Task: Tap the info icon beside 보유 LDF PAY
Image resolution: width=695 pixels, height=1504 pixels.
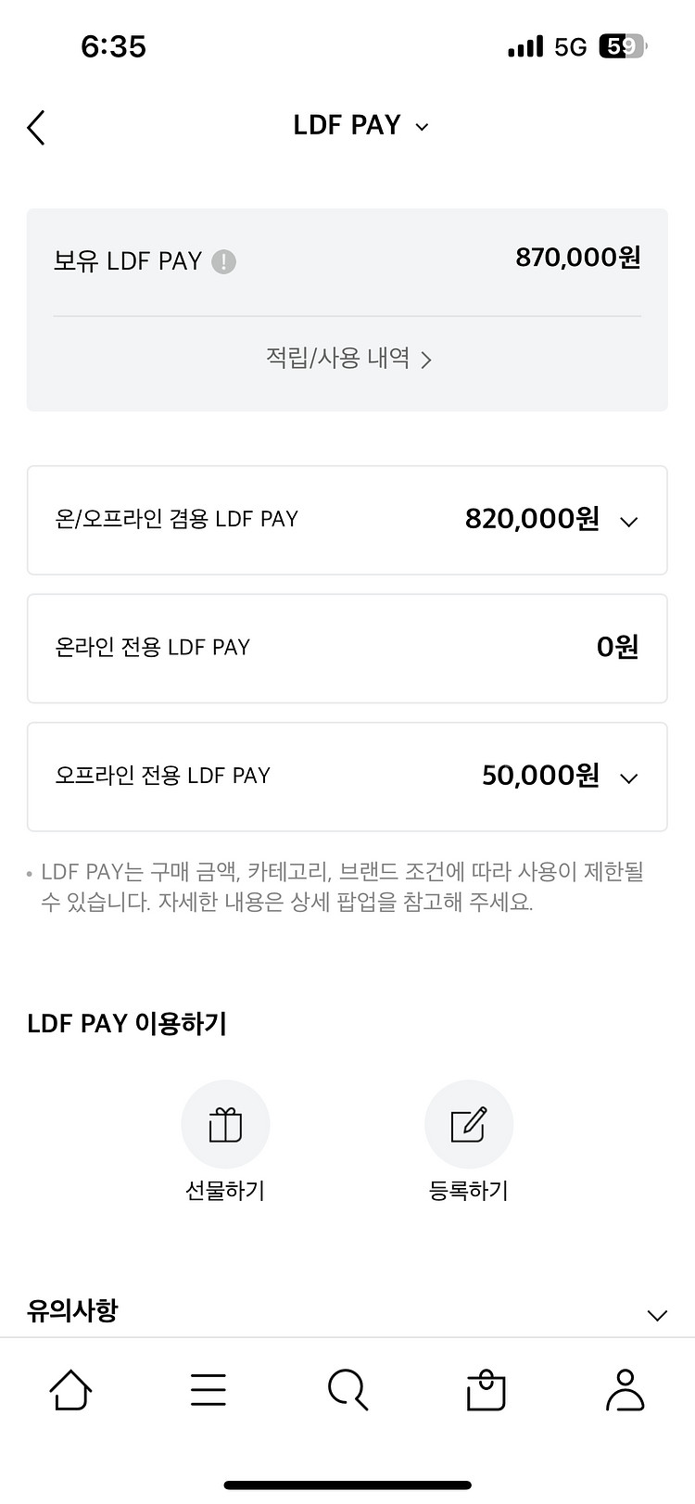Action: (223, 262)
